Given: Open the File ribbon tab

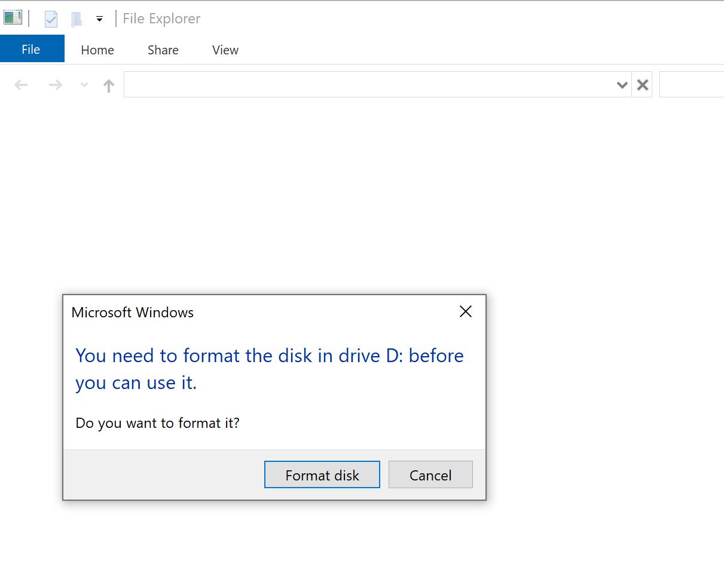Looking at the screenshot, I should click(31, 50).
